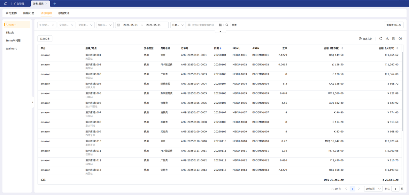Collapse the left platform sidebar
Image resolution: width=409 pixels, height=195 pixels.
33,102
